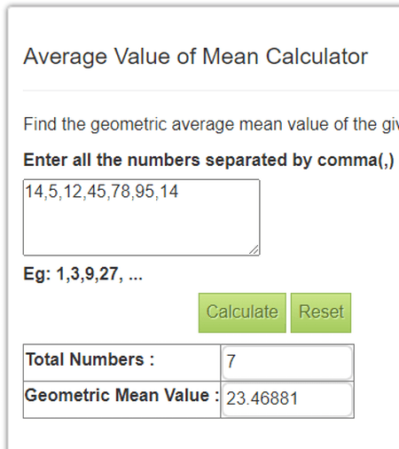
Task: Click the horizontal divider below the title
Action: click(x=211, y=91)
